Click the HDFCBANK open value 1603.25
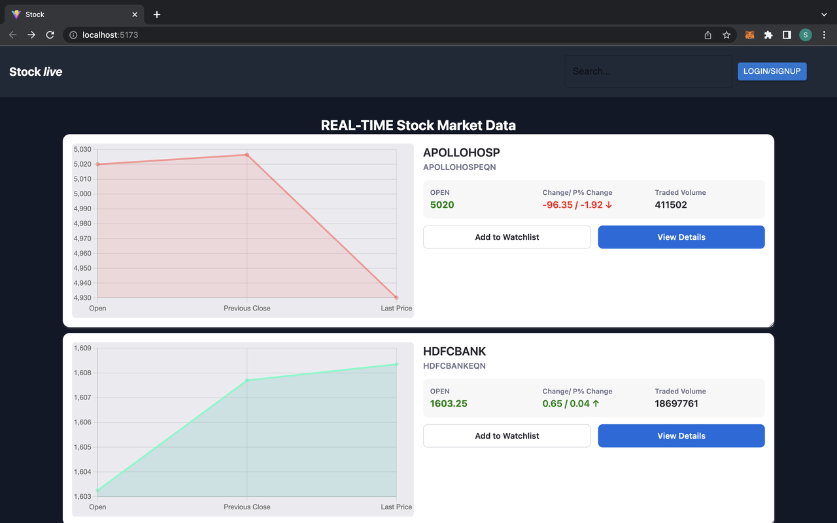 point(449,403)
